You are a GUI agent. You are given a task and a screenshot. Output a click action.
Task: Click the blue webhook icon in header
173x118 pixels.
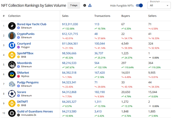90,5
